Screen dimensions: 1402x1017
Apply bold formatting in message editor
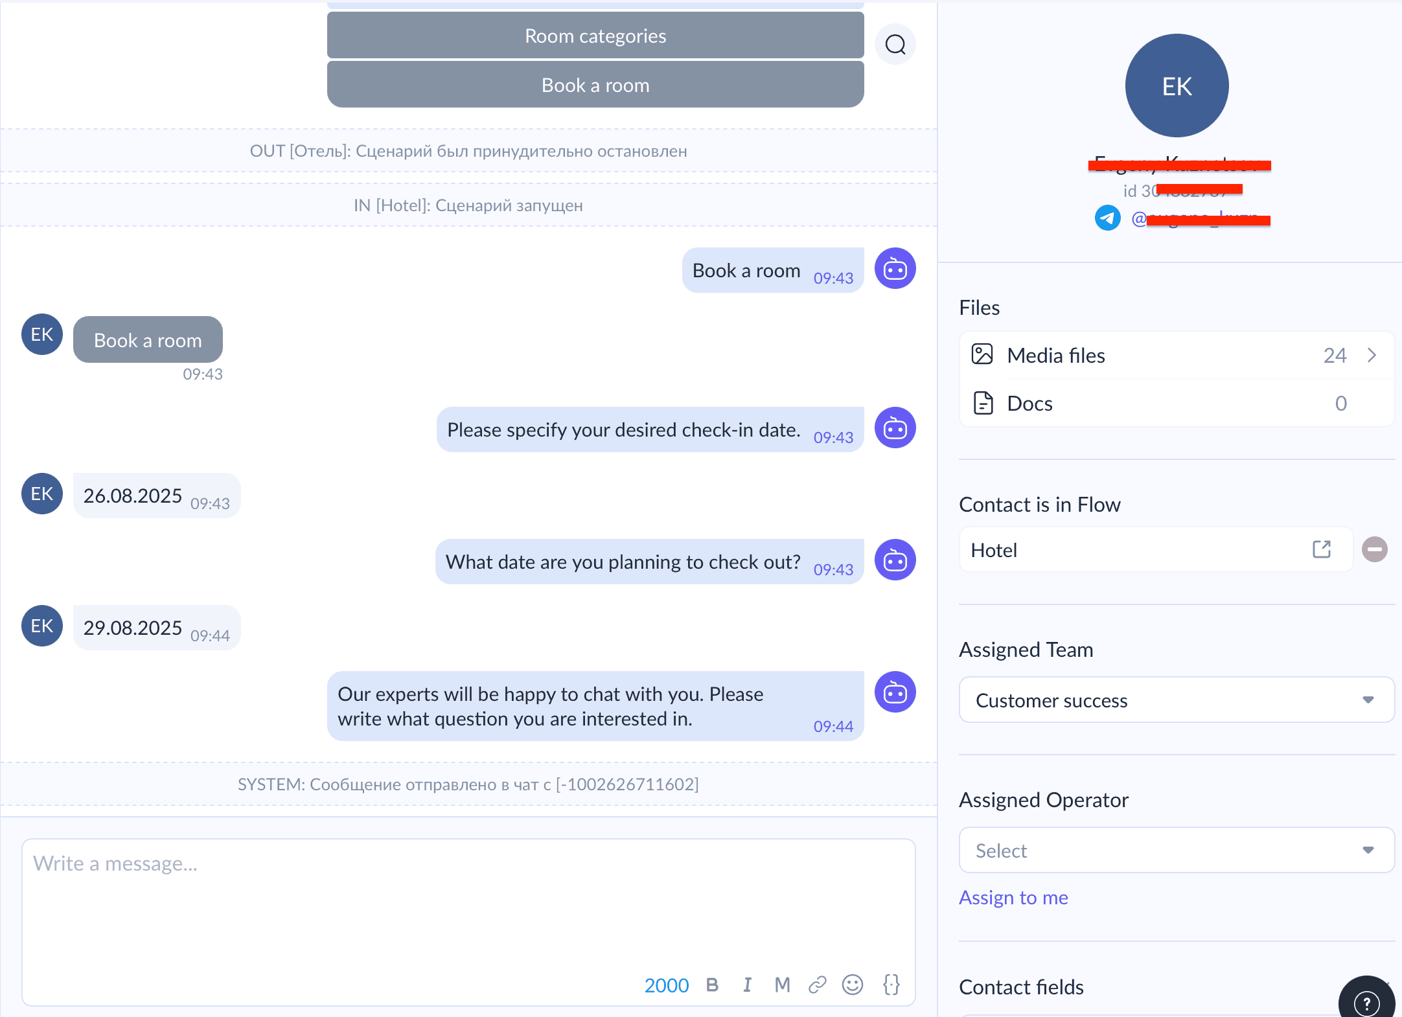[x=712, y=985]
